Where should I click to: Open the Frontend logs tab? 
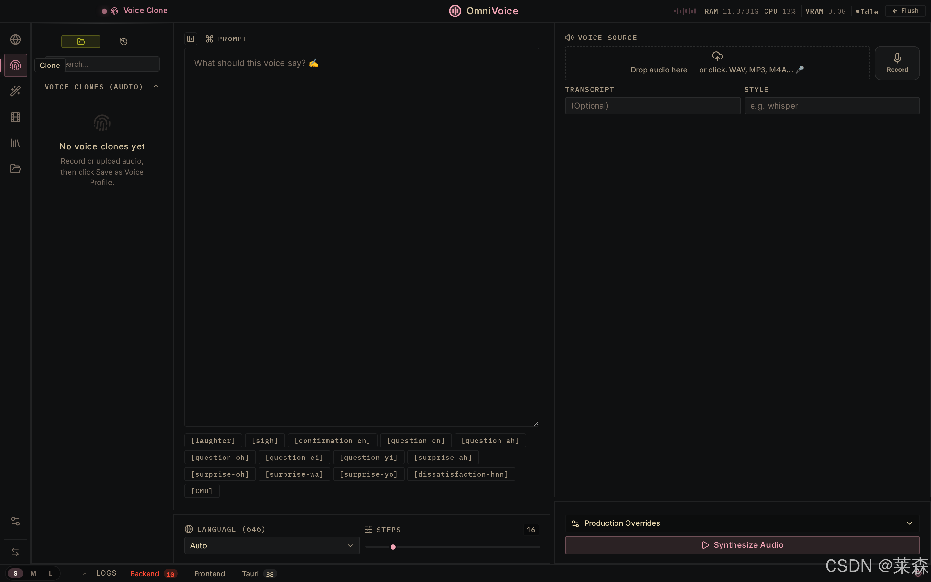[210, 574]
